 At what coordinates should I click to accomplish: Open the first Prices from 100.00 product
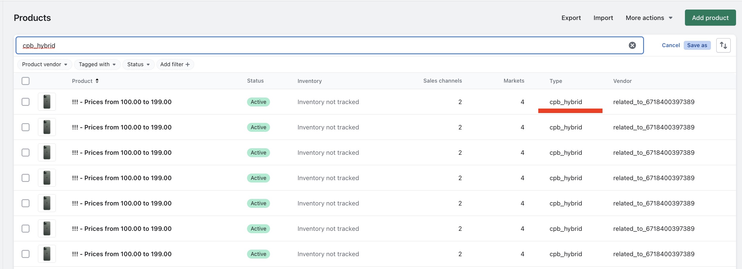122,102
